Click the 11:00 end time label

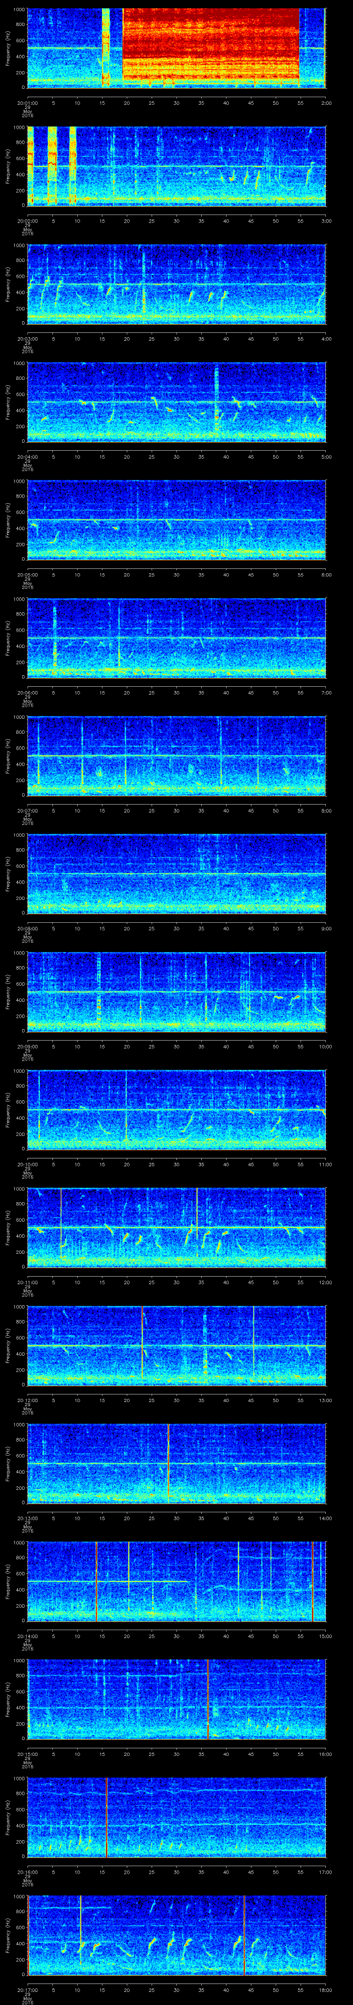coord(325,1164)
